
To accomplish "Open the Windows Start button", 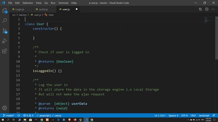I will pos(3,120).
